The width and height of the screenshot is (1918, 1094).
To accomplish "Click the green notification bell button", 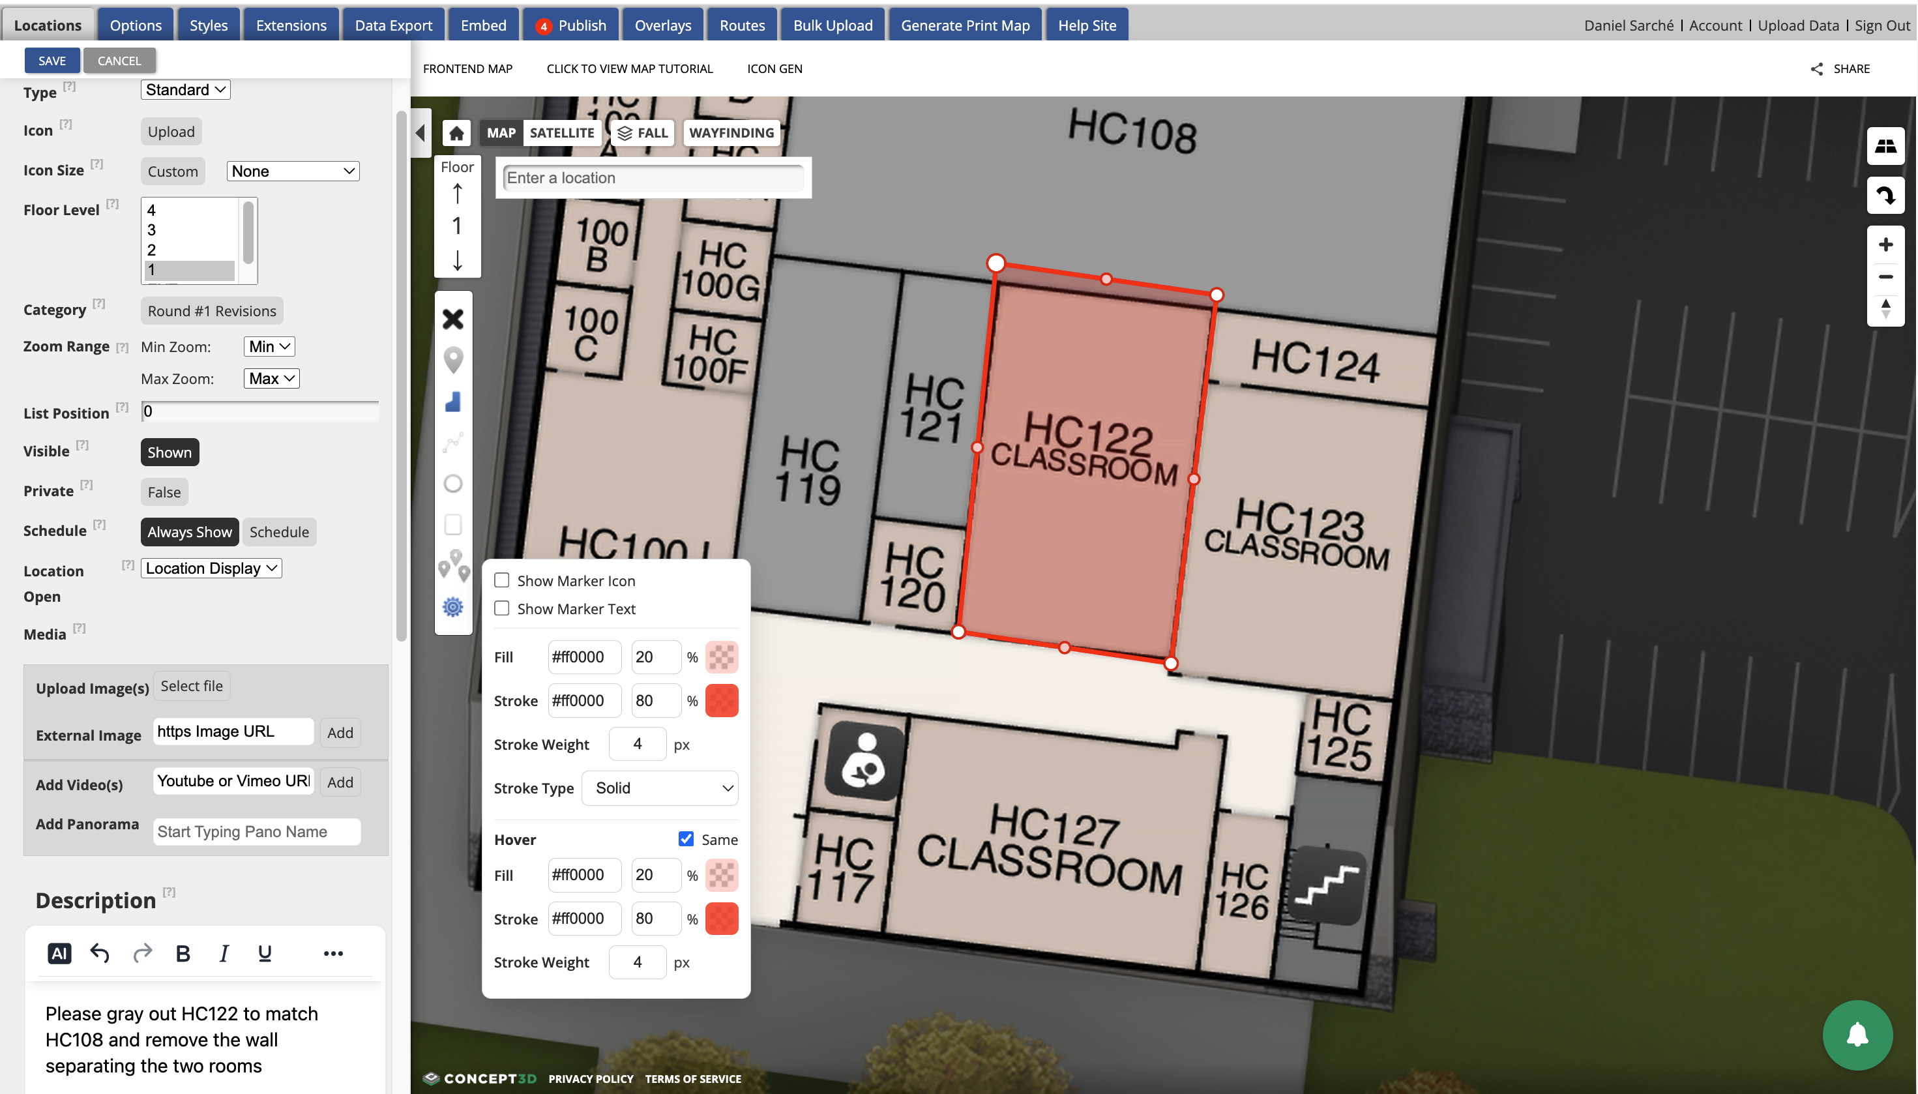I will pyautogui.click(x=1857, y=1035).
